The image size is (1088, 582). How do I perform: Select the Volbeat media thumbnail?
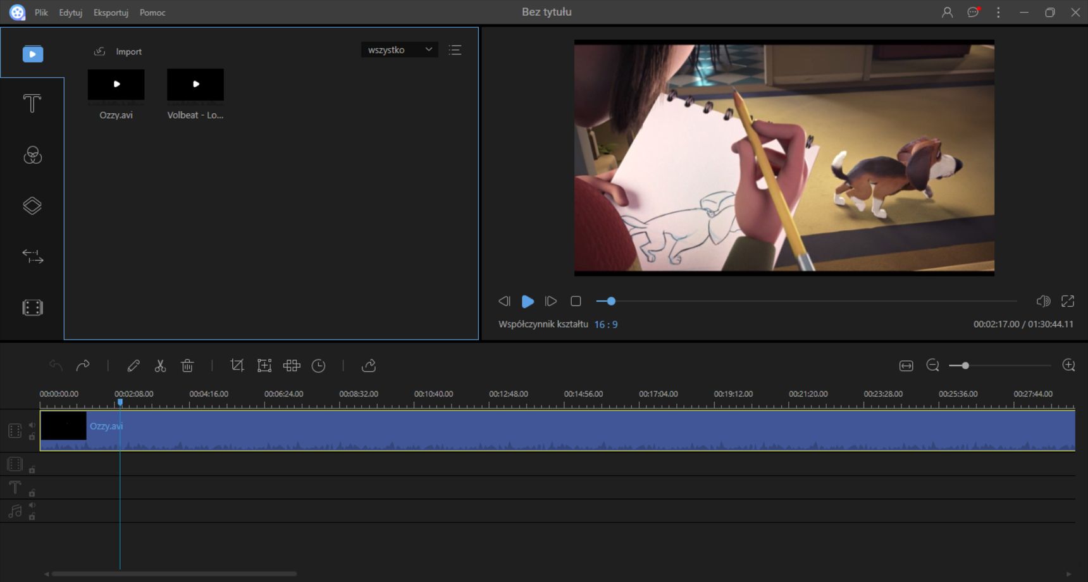[195, 84]
